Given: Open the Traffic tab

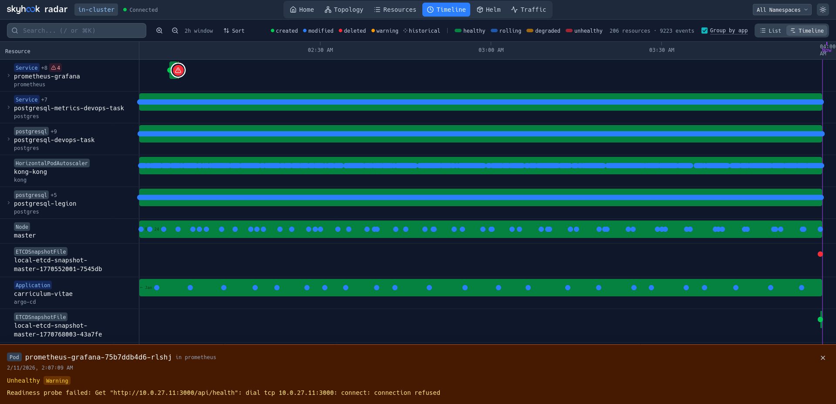Looking at the screenshot, I should (529, 10).
